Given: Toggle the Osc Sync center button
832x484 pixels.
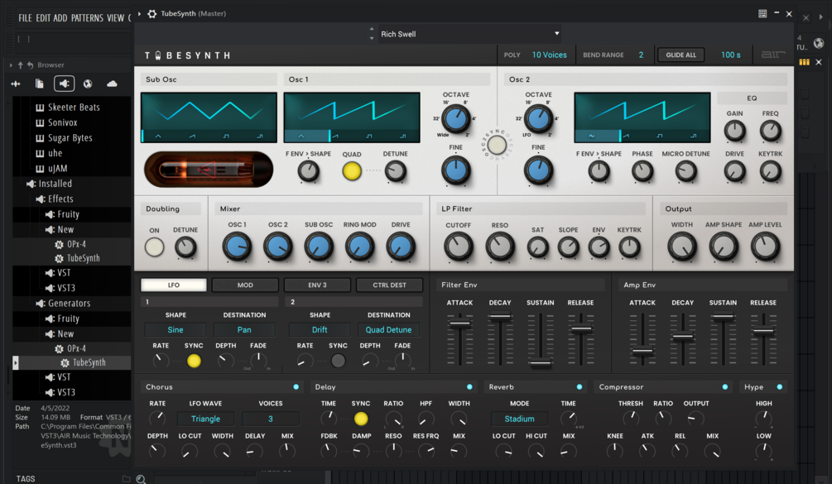Looking at the screenshot, I should point(497,145).
